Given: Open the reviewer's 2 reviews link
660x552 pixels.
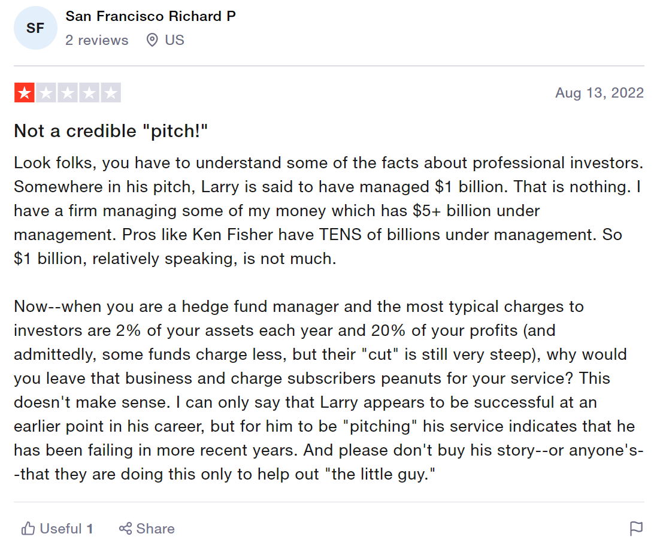Looking at the screenshot, I should 97,40.
